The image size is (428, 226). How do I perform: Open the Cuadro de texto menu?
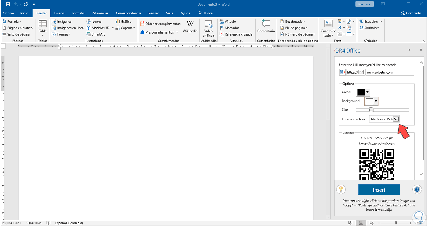pos(328,28)
